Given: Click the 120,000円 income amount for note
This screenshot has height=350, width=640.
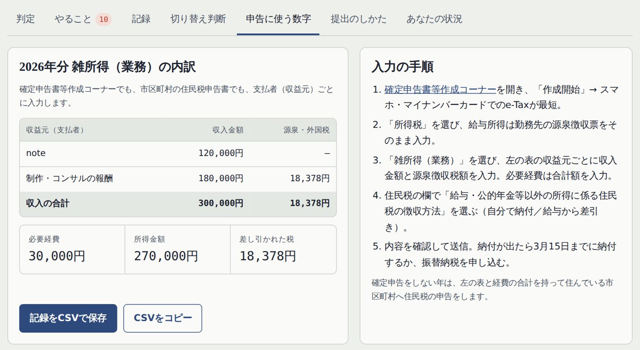Looking at the screenshot, I should [221, 153].
